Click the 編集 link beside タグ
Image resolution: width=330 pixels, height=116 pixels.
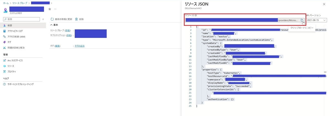[57, 46]
